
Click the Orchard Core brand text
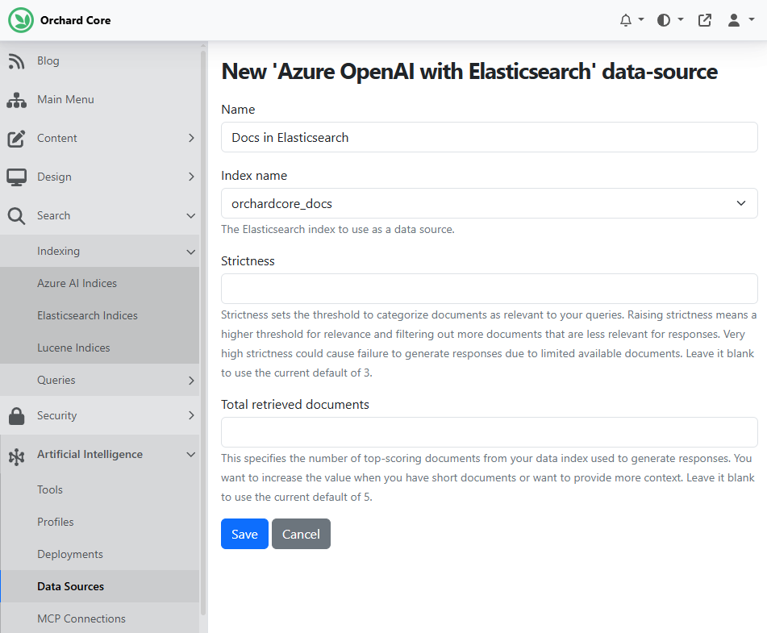pyautogui.click(x=75, y=20)
